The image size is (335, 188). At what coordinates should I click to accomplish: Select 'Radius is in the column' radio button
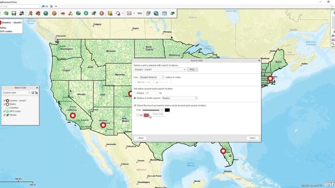pyautogui.click(x=135, y=98)
